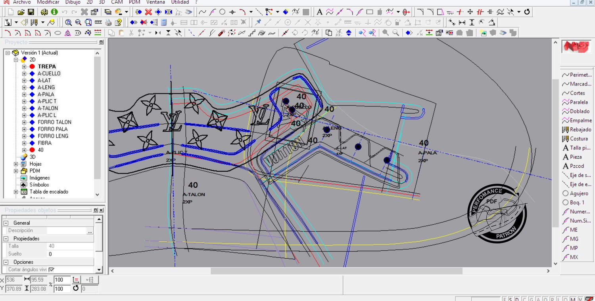Screen dimensions: 595x301
Task: Select the text tool letter A
Action: click(319, 12)
